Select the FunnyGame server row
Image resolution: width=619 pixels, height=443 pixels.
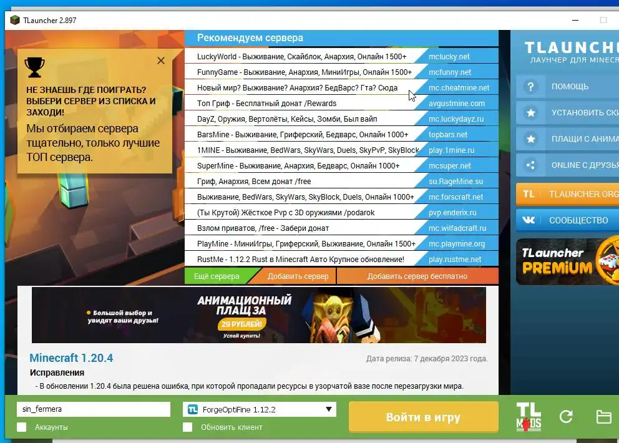tap(341, 72)
